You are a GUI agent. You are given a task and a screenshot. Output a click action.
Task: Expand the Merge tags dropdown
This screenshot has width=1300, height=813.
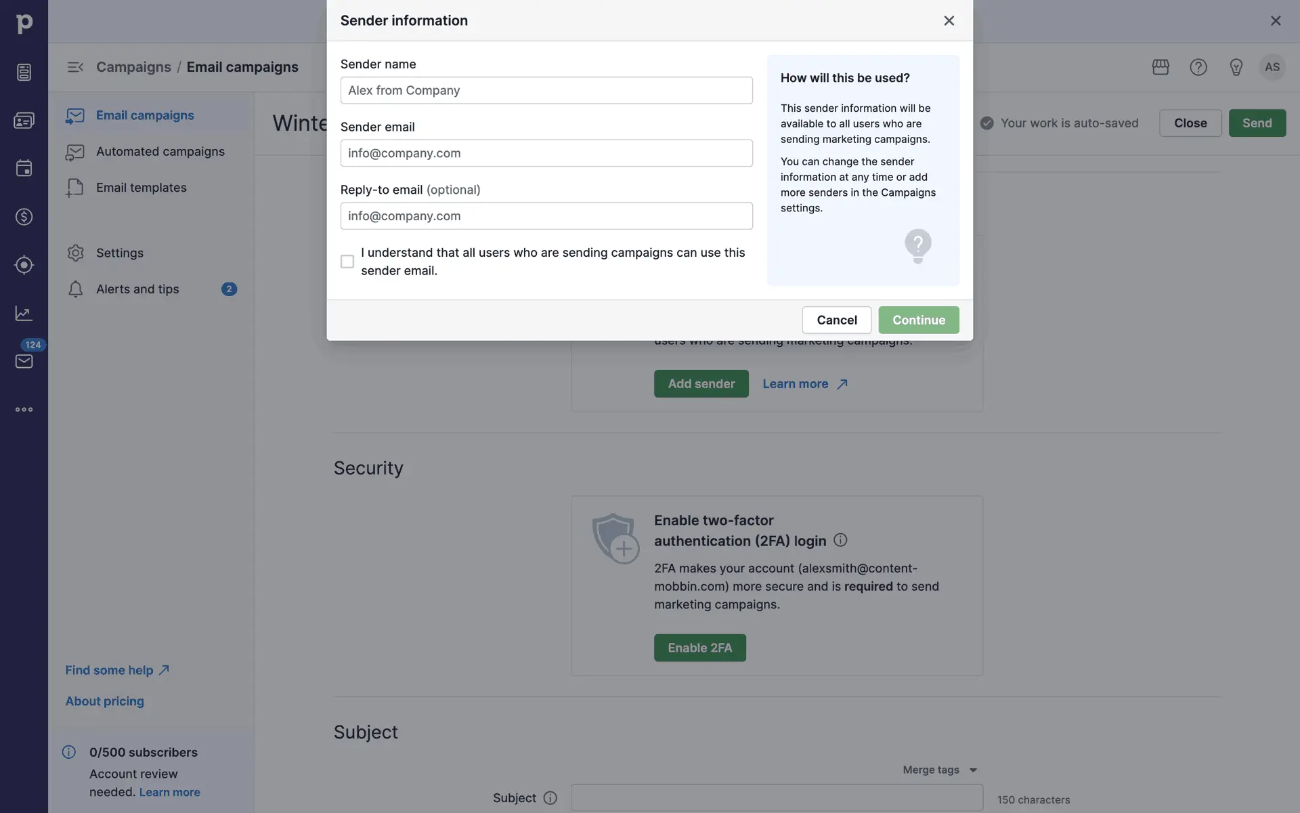[940, 770]
